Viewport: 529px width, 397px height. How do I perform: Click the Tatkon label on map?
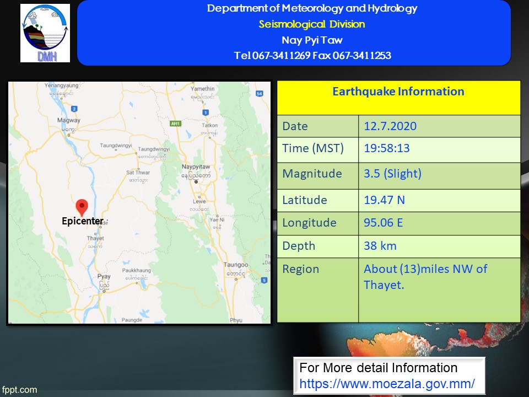210,125
